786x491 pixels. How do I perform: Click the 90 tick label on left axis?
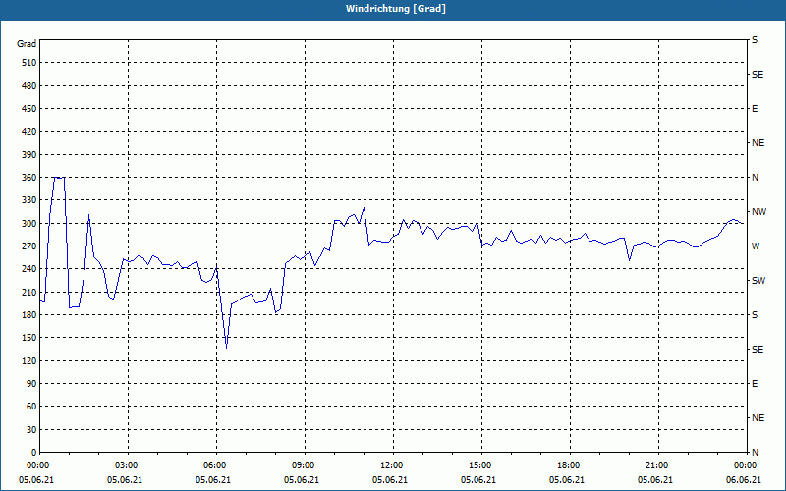(31, 383)
